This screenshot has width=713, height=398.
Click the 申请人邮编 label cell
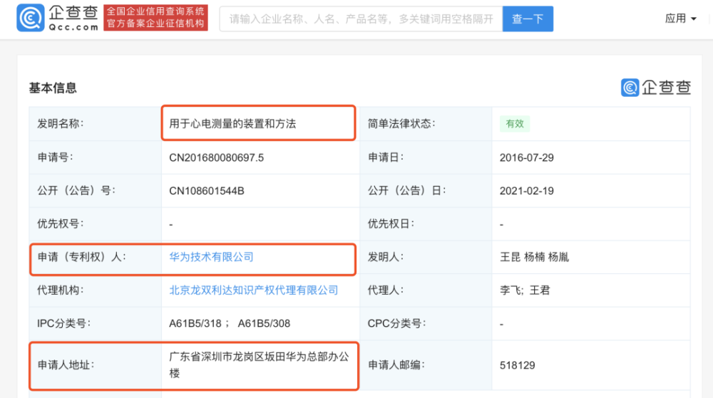(x=426, y=365)
